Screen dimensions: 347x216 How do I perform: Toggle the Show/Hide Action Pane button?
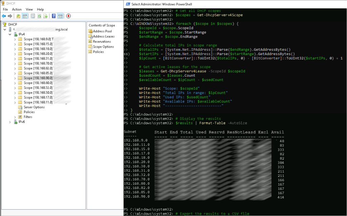[60, 16]
